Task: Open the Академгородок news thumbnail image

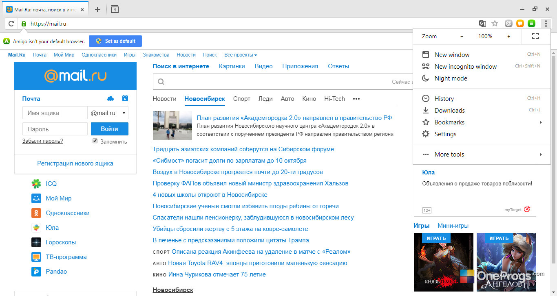Action: (x=172, y=126)
